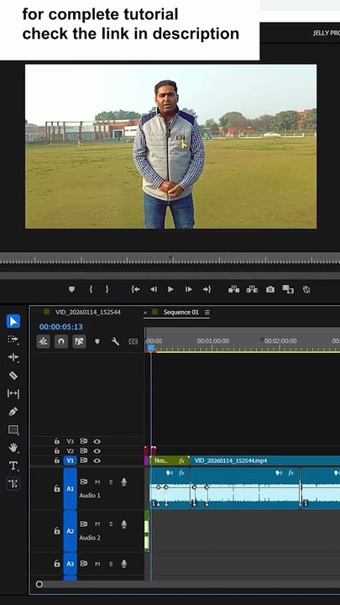Switch to the Sequence 01 tab

click(x=180, y=312)
